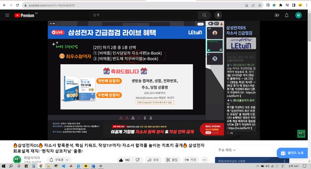Click the 클립 clip button
311x169 pixels.
coord(172,160)
